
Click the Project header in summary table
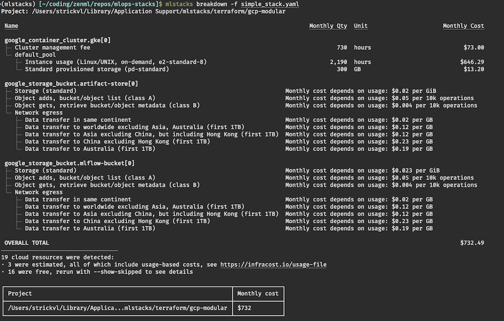pos(20,293)
